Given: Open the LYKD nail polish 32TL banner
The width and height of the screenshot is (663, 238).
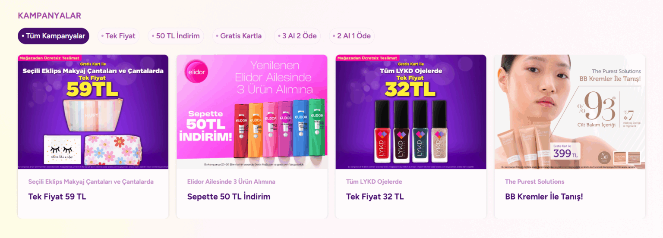Looking at the screenshot, I should (x=411, y=112).
